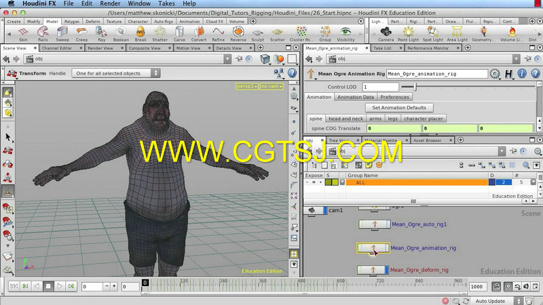
Task: Open parameter gear settings menu
Action: click(495, 73)
